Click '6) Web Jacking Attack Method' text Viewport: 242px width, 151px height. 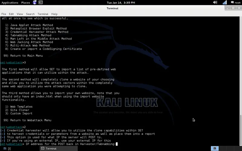click(x=29, y=42)
